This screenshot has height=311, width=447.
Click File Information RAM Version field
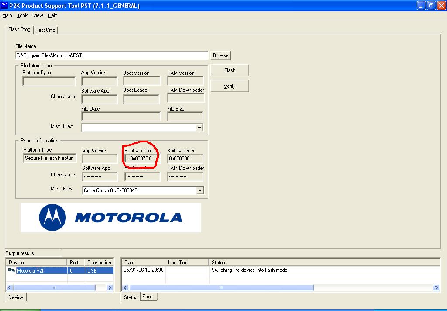pyautogui.click(x=185, y=81)
